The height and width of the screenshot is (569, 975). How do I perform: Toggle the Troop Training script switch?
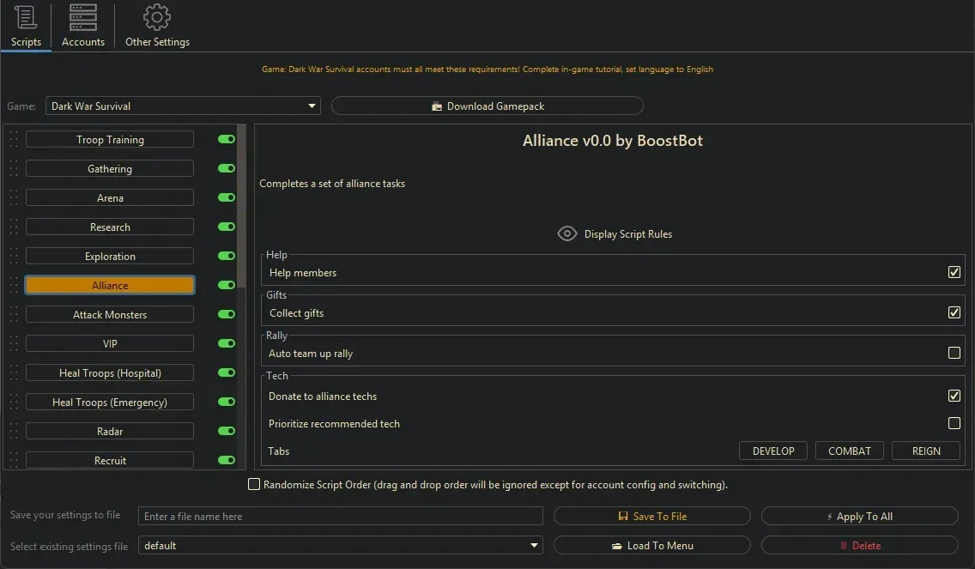pyautogui.click(x=227, y=139)
